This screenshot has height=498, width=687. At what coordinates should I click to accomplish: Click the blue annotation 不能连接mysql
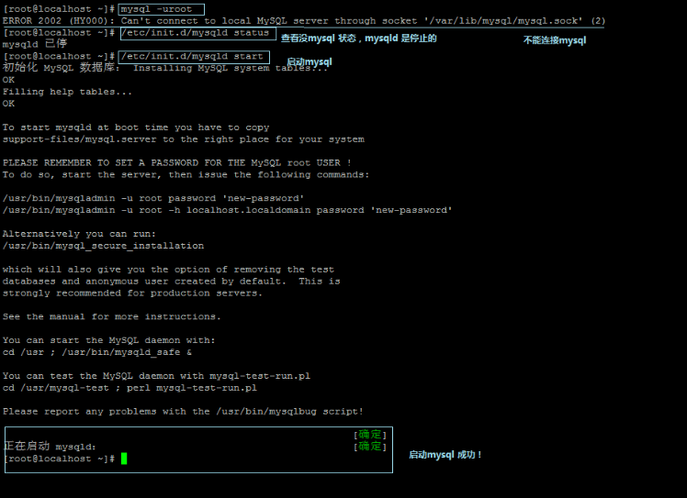[554, 40]
